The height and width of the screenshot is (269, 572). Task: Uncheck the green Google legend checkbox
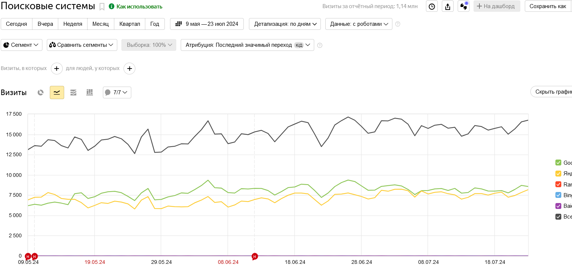[x=558, y=163]
